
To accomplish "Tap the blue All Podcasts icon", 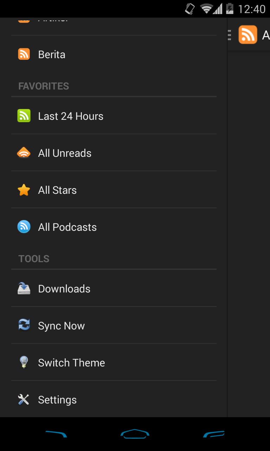I will (x=24, y=227).
